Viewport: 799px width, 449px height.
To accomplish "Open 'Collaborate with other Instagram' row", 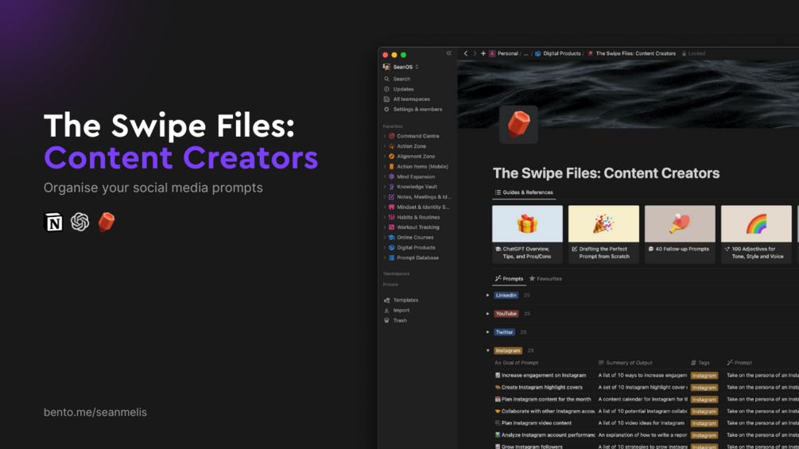I will coord(545,412).
